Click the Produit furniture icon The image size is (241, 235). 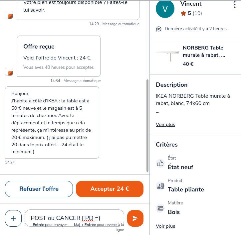click(x=160, y=186)
